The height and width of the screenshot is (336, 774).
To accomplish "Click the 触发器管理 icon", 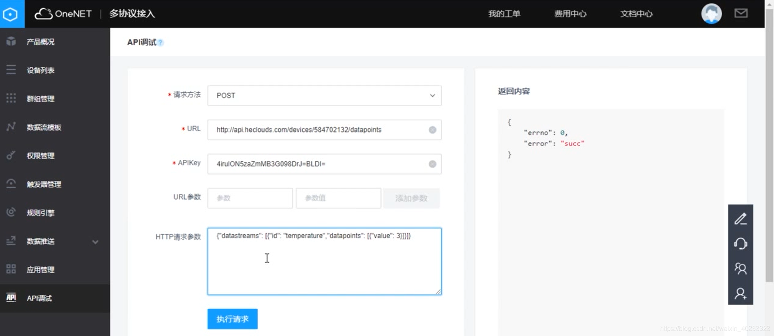I will (11, 184).
